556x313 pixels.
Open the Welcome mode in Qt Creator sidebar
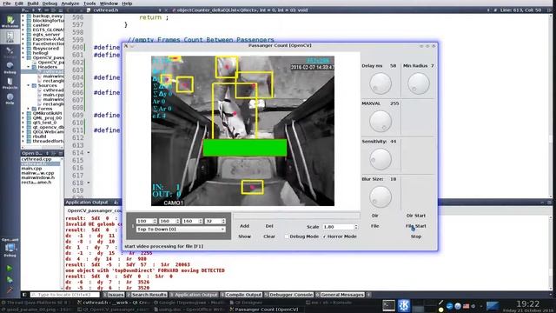click(x=10, y=21)
